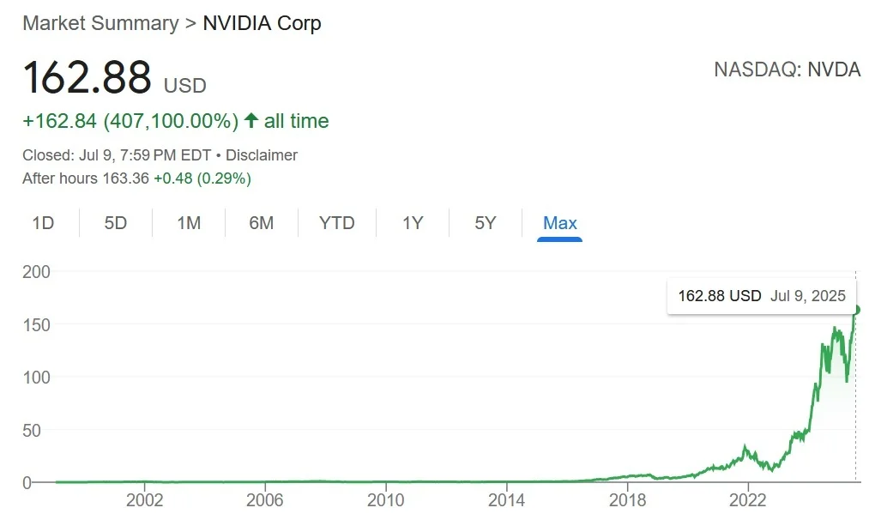
Task: Select the 1D time range tab
Action: coord(43,222)
